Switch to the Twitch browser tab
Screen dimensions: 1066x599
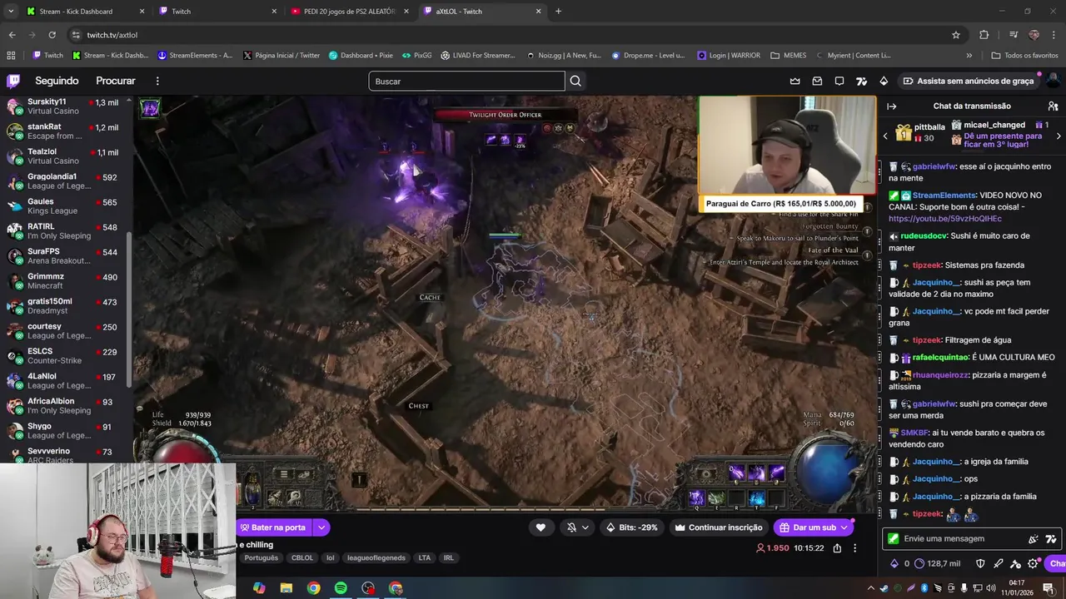pyautogui.click(x=218, y=12)
